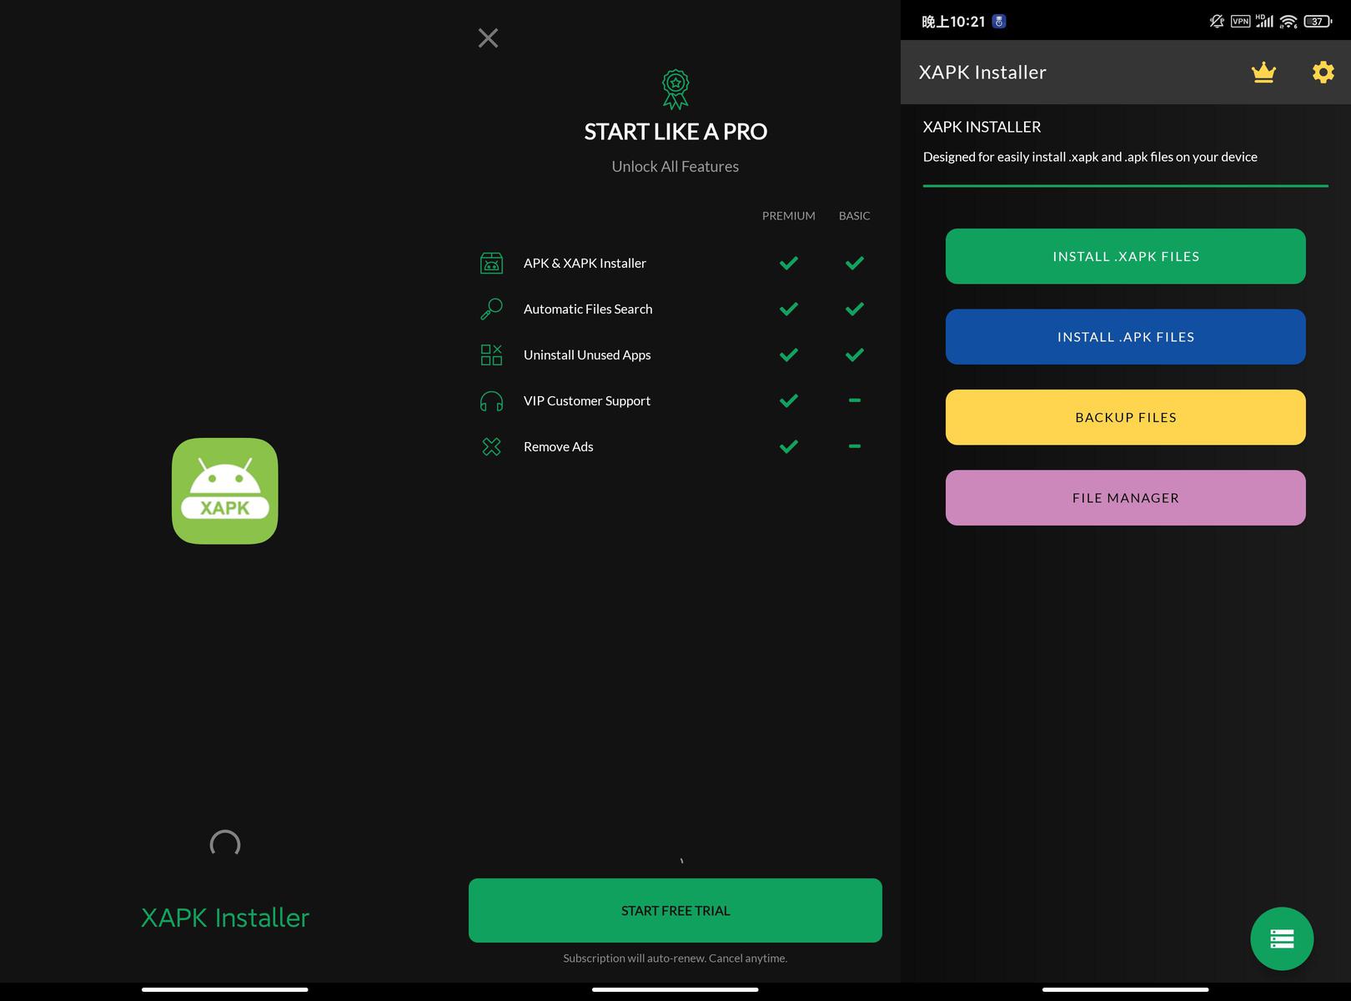This screenshot has height=1001, width=1351.
Task: Click the 'APK & XAPK Installer' feature label
Action: pyautogui.click(x=585, y=263)
